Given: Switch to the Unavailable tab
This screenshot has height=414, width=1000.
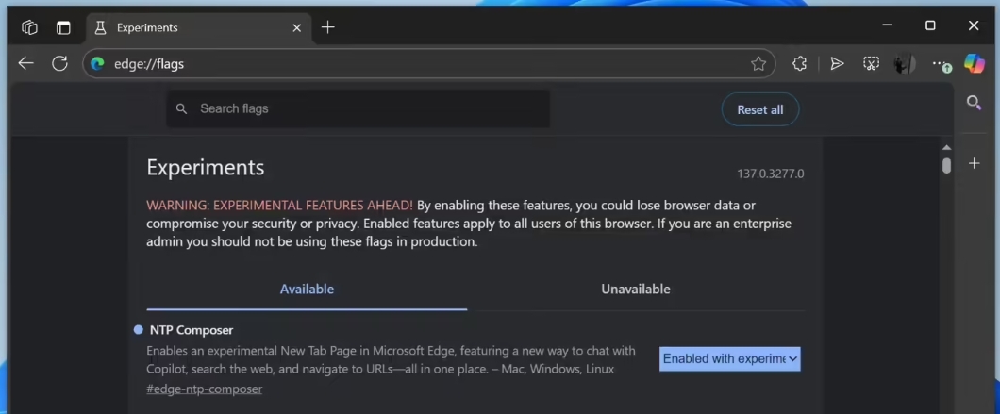Looking at the screenshot, I should [x=636, y=289].
